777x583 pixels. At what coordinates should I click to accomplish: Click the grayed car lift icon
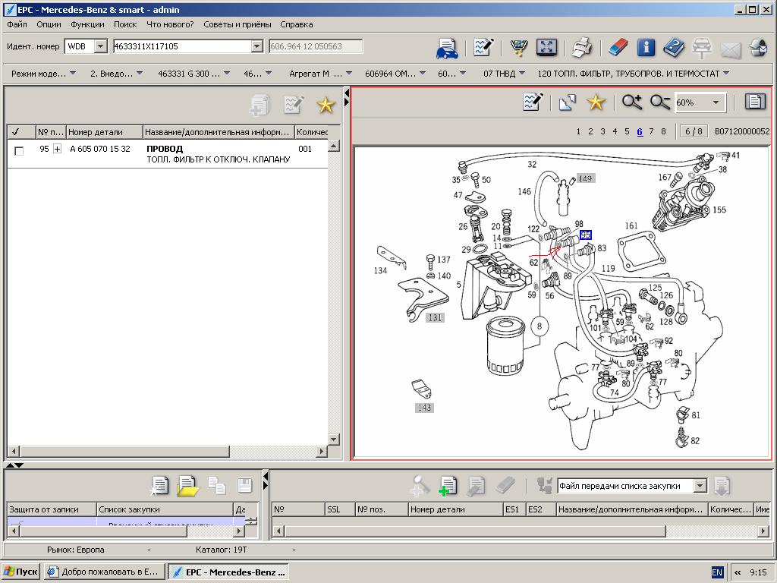pyautogui.click(x=702, y=48)
